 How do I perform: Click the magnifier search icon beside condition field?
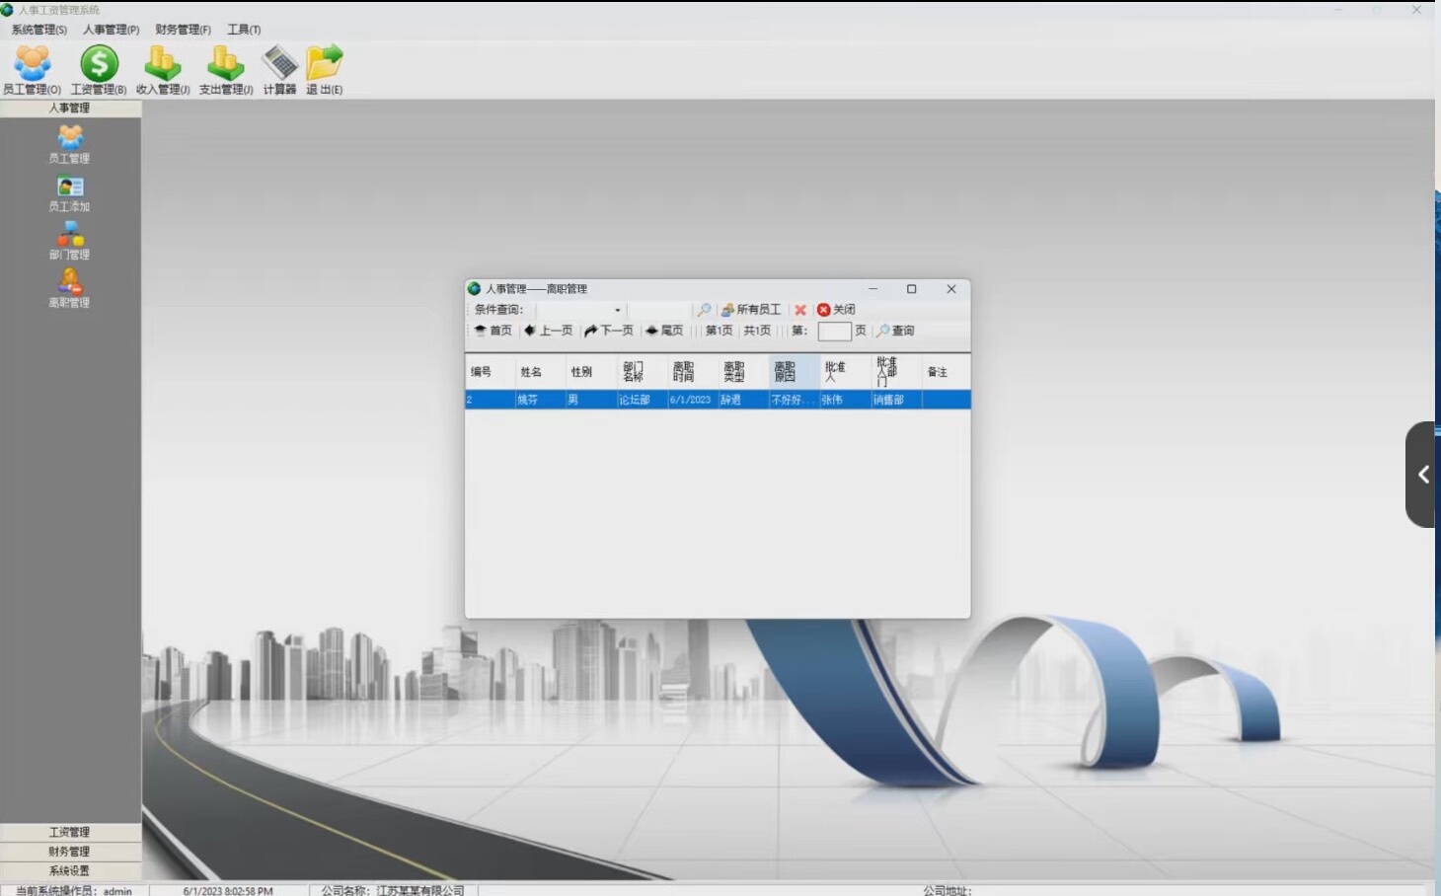pyautogui.click(x=704, y=310)
